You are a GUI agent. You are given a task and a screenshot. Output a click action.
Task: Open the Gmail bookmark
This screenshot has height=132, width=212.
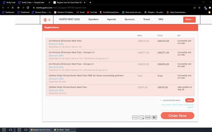80,12
